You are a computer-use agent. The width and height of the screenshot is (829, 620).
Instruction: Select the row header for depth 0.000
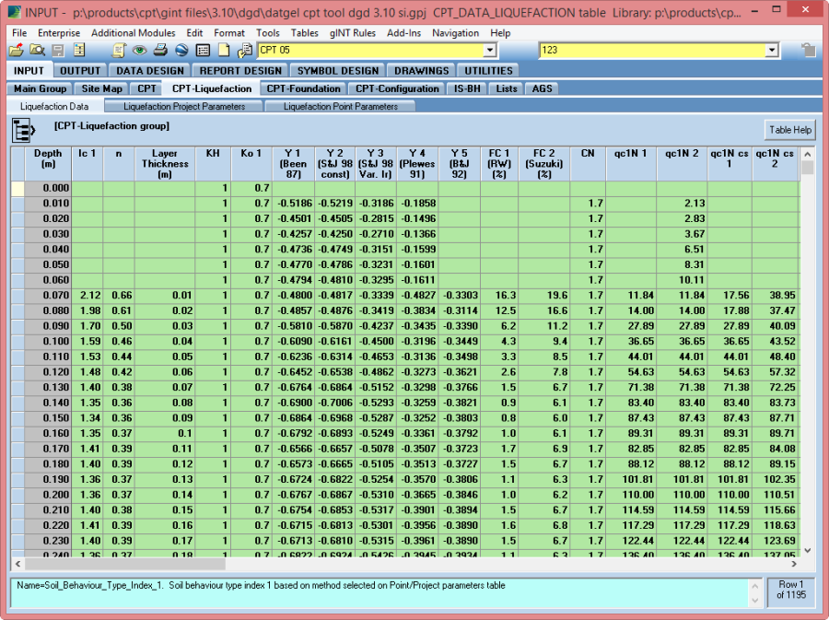[18, 188]
